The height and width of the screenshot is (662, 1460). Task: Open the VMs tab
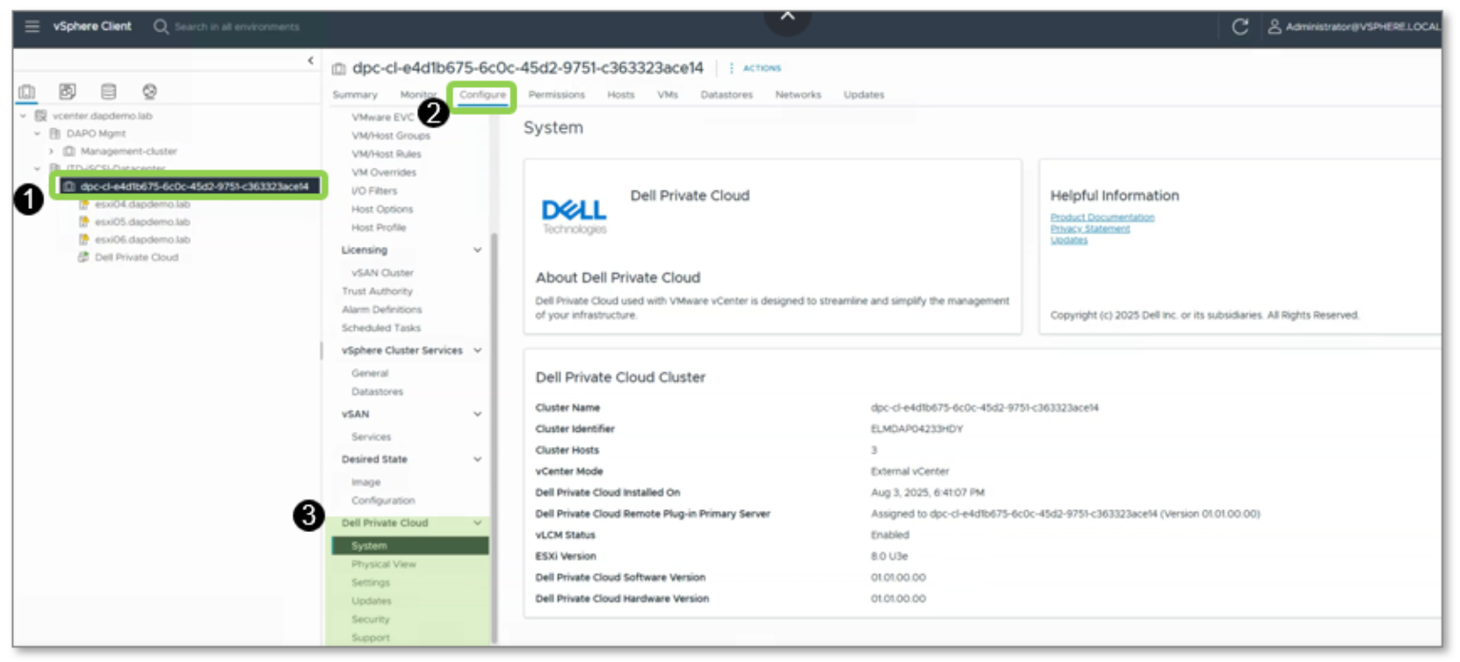click(x=668, y=95)
